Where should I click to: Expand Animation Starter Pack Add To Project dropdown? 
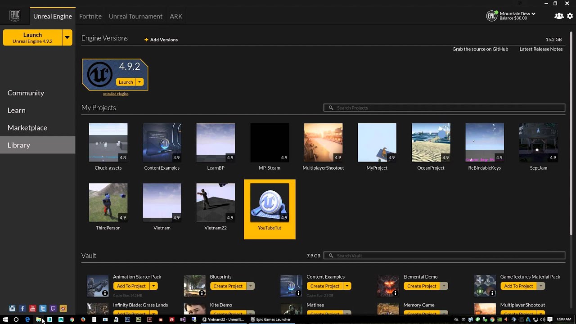click(x=153, y=286)
